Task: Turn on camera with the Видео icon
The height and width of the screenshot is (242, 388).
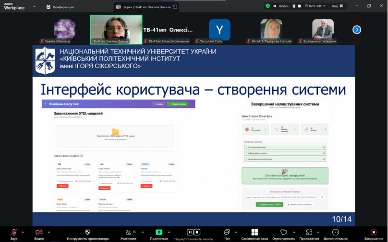Action: pyautogui.click(x=39, y=232)
